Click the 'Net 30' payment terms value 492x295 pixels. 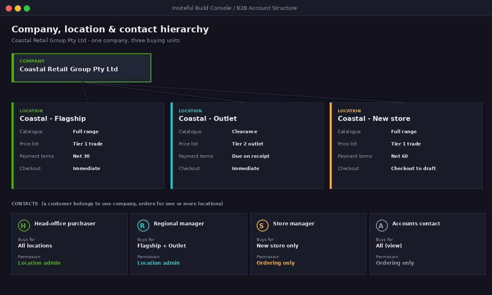[81, 156]
